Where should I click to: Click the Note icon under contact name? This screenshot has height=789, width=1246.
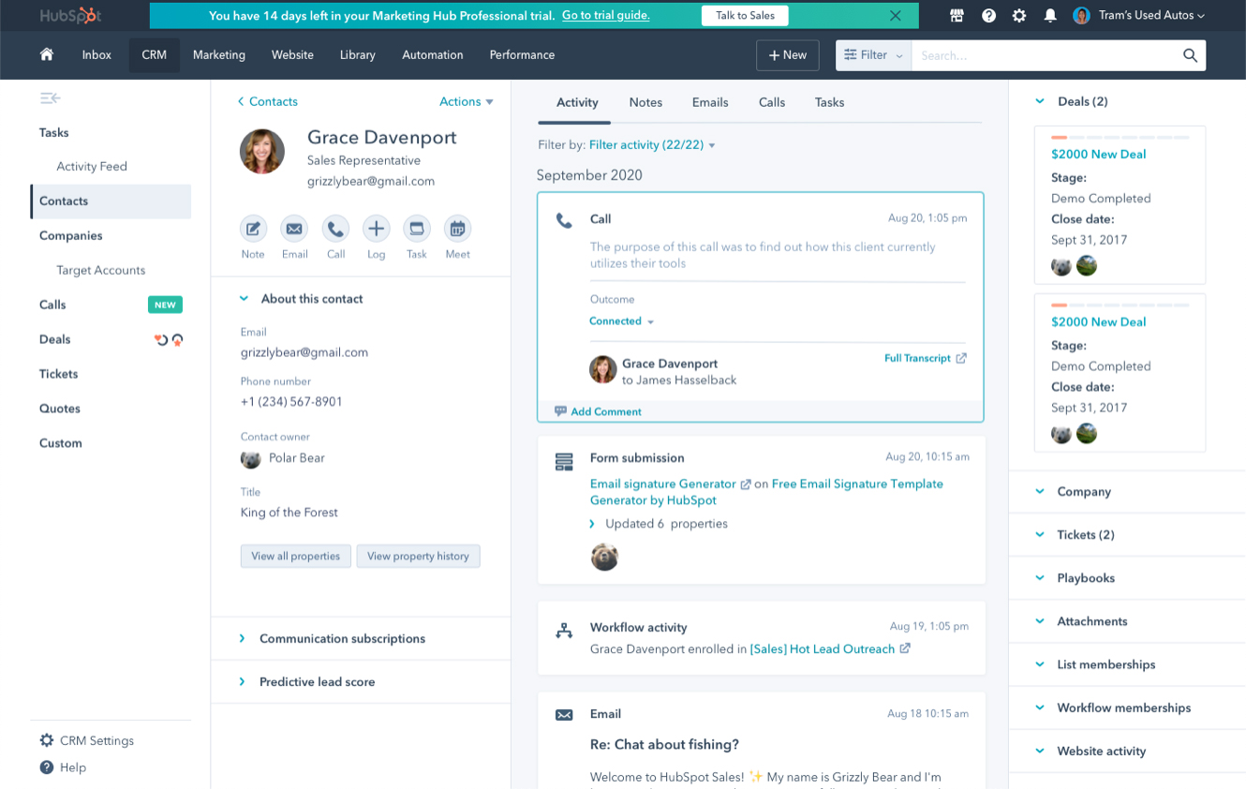pyautogui.click(x=253, y=229)
